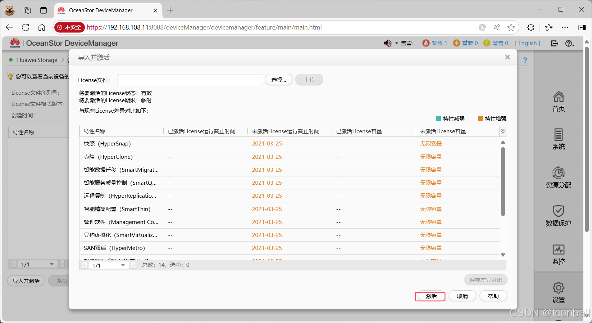
Task: Click the Huawei.Storage breadcrumb link
Action: pyautogui.click(x=37, y=60)
